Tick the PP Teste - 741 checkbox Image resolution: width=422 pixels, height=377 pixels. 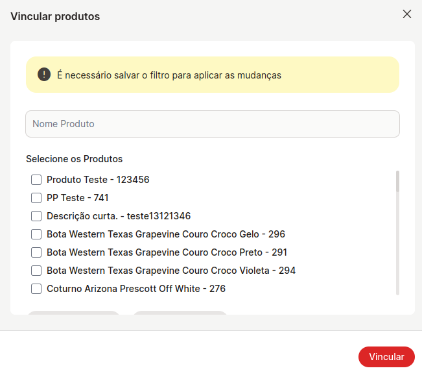(x=36, y=198)
